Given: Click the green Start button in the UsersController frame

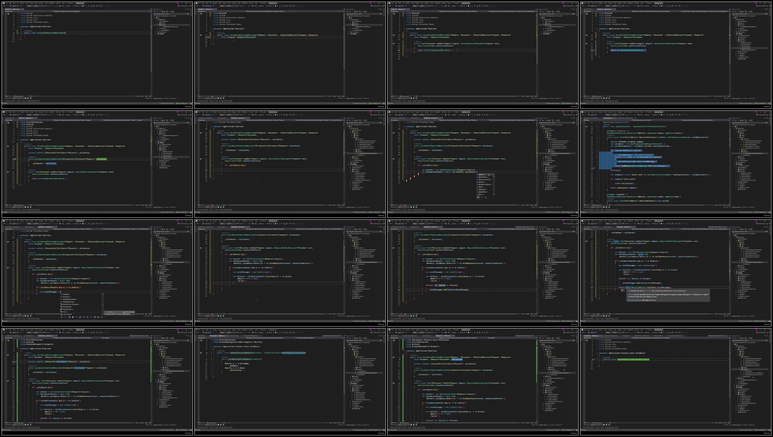Looking at the screenshot, I should 624,115.
